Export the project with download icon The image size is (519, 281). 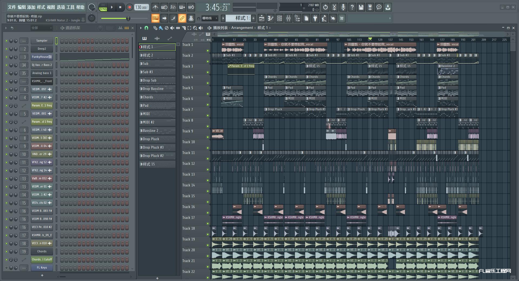[x=388, y=7]
